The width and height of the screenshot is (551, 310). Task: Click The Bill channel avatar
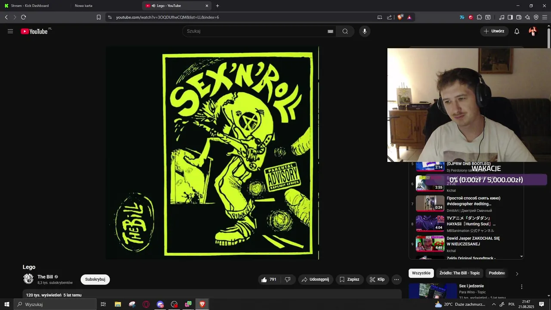click(x=28, y=279)
